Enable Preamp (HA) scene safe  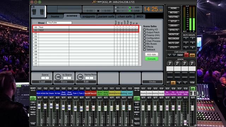point(144,35)
